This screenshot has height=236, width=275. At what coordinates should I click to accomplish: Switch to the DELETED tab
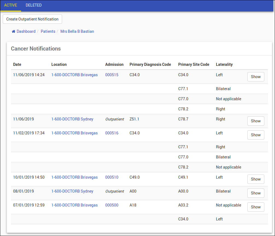click(x=34, y=5)
